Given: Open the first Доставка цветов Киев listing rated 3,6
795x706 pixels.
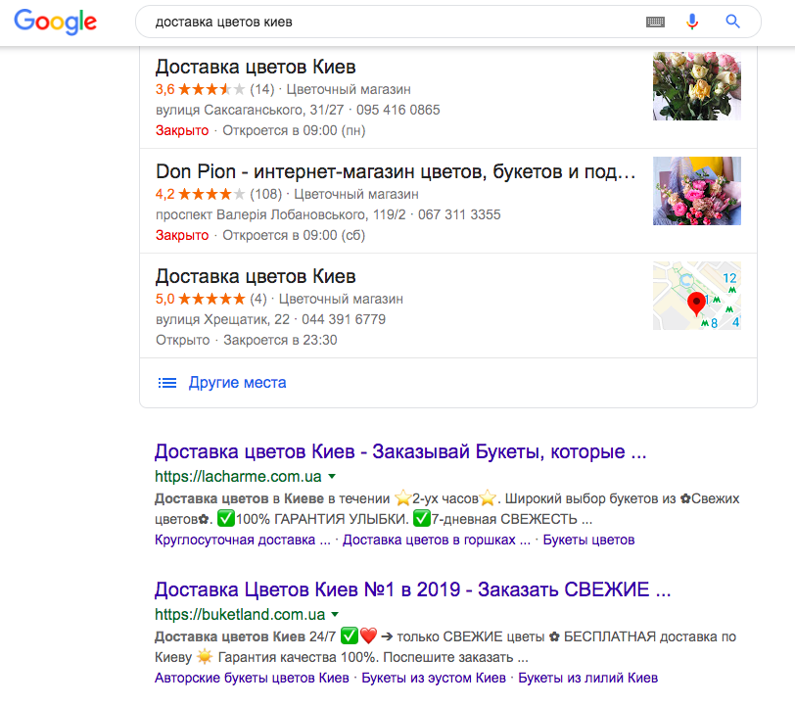Looking at the screenshot, I should pos(256,67).
